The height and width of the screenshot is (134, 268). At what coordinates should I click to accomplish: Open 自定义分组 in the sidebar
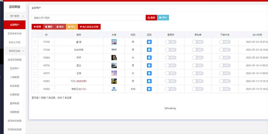click(15, 42)
